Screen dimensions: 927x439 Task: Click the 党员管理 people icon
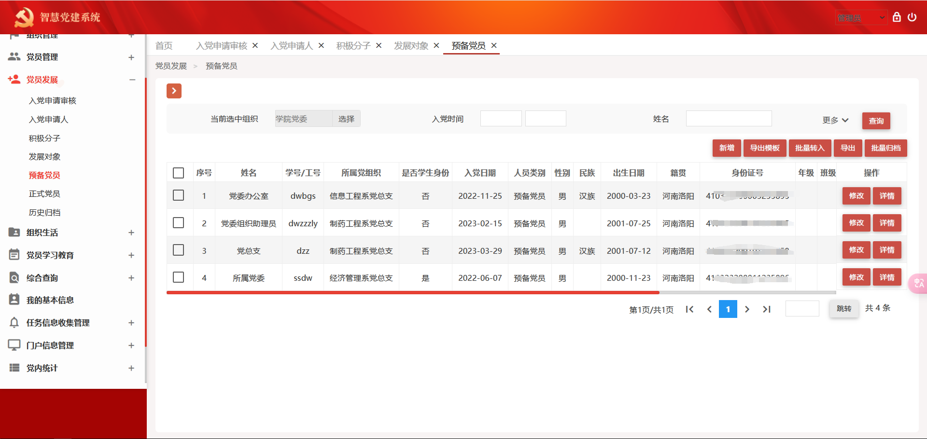click(14, 57)
